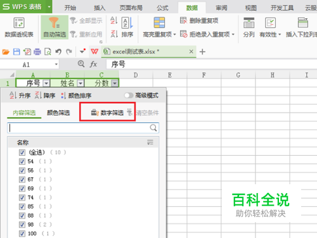Switch to the 审阅 ribbon tab
The image size is (317, 238).
pos(221,8)
